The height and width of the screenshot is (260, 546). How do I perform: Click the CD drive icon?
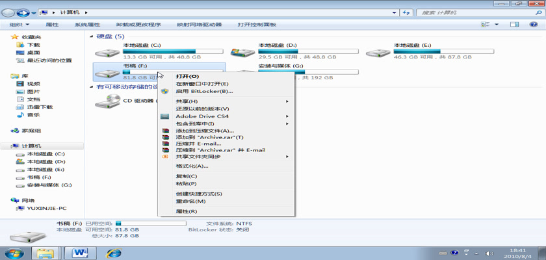click(108, 101)
